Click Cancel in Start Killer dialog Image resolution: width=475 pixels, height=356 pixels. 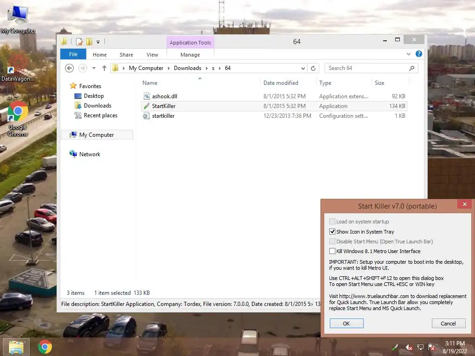coord(449,323)
